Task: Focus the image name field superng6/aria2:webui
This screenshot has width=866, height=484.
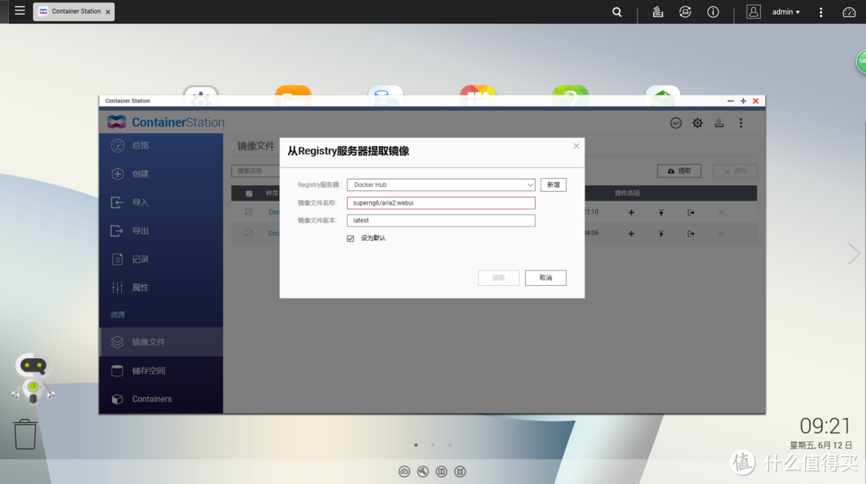Action: click(441, 203)
